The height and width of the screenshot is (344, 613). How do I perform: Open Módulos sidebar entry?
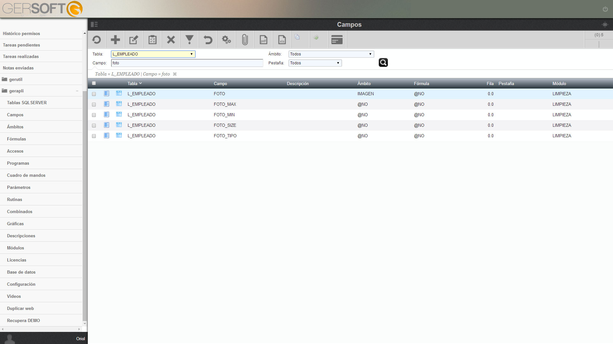click(x=41, y=248)
